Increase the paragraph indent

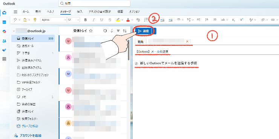click(x=170, y=20)
